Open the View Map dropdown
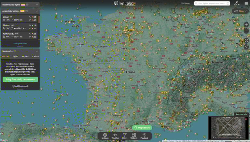Viewport: 250px width, 142px height. click(240, 11)
